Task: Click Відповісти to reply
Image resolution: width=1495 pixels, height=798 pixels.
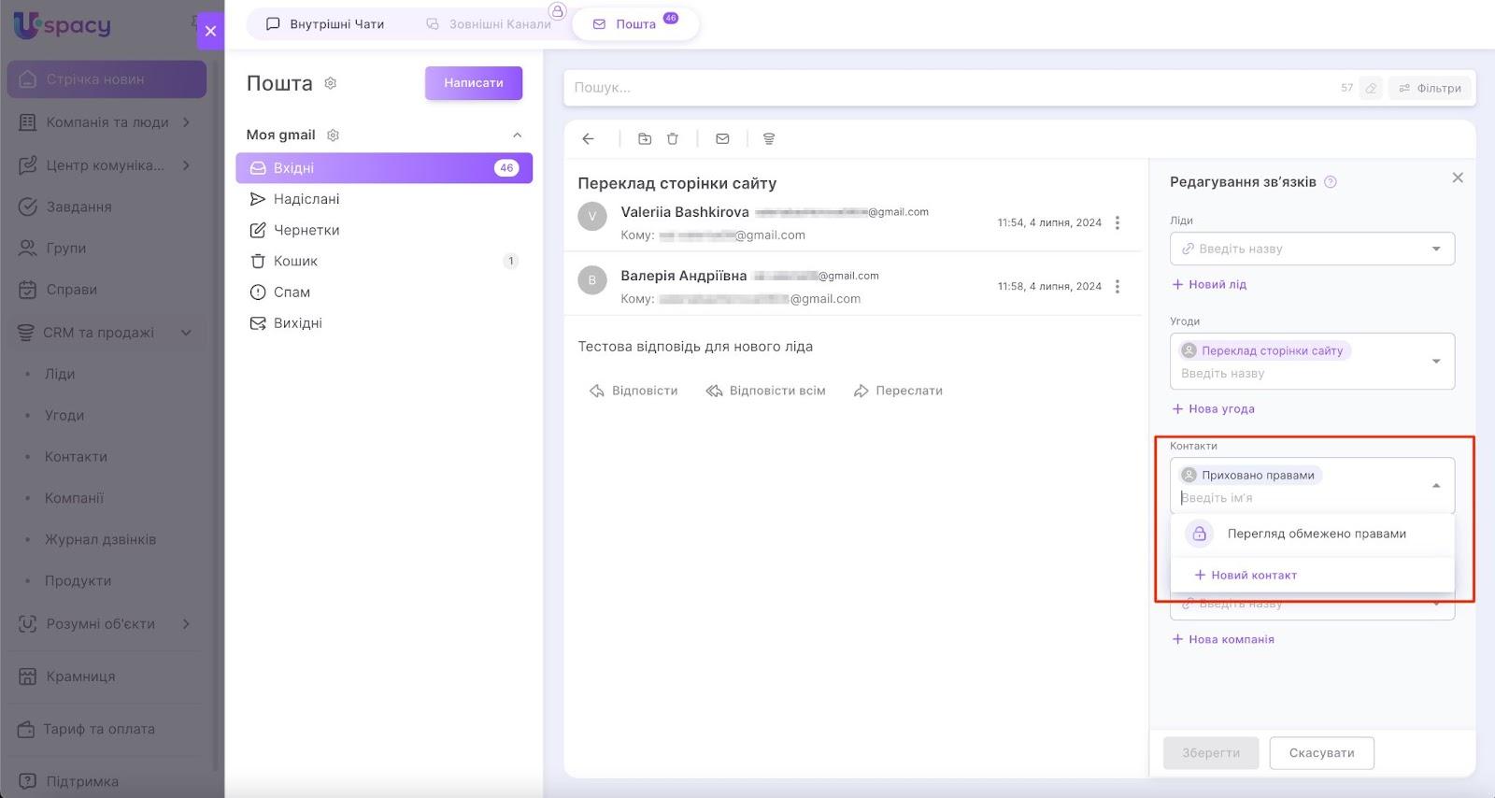Action: (634, 391)
